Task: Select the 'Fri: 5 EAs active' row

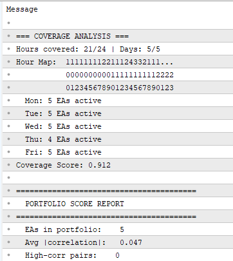Action: pyautogui.click(x=118, y=152)
